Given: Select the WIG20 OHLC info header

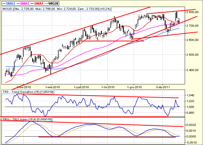Looking at the screenshot, I should point(57,9).
